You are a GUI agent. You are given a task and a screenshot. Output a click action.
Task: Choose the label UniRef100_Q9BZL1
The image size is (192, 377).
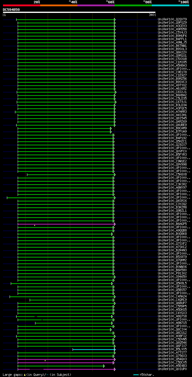[x=172, y=211]
